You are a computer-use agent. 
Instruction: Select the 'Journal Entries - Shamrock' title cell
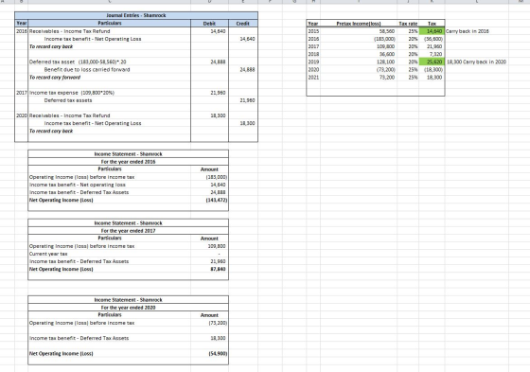pos(136,15)
